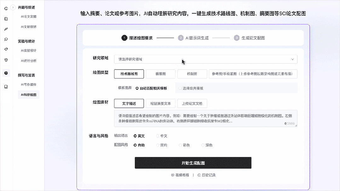
Task: Switch to 文字描述 material tab
Action: pyautogui.click(x=129, y=104)
